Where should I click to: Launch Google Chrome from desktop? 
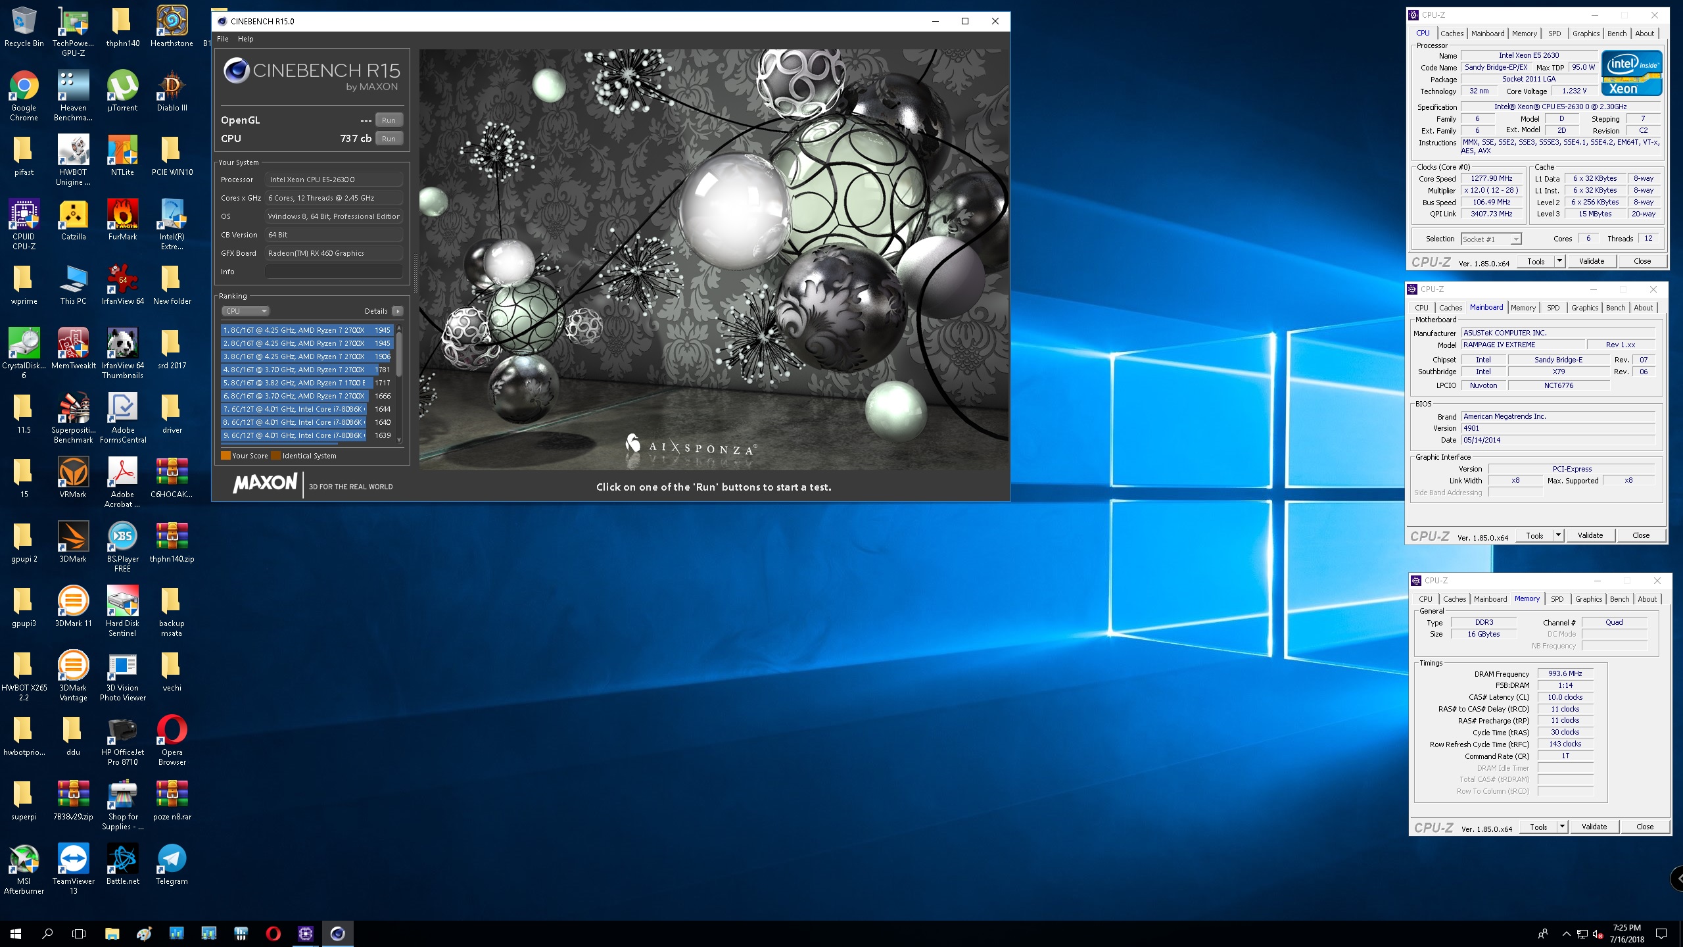click(24, 96)
